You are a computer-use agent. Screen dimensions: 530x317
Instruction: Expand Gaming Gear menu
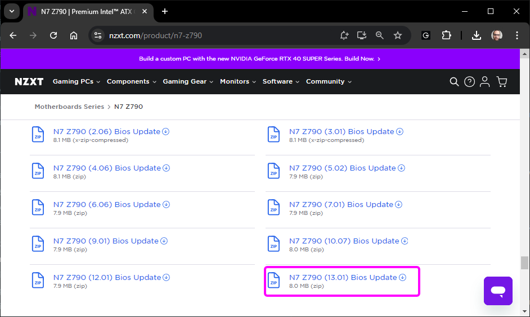pos(188,81)
